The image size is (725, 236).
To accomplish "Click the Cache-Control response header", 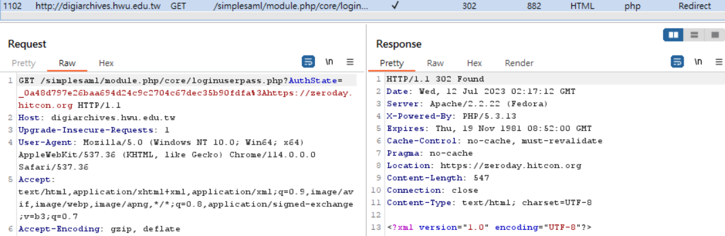I will point(494,141).
